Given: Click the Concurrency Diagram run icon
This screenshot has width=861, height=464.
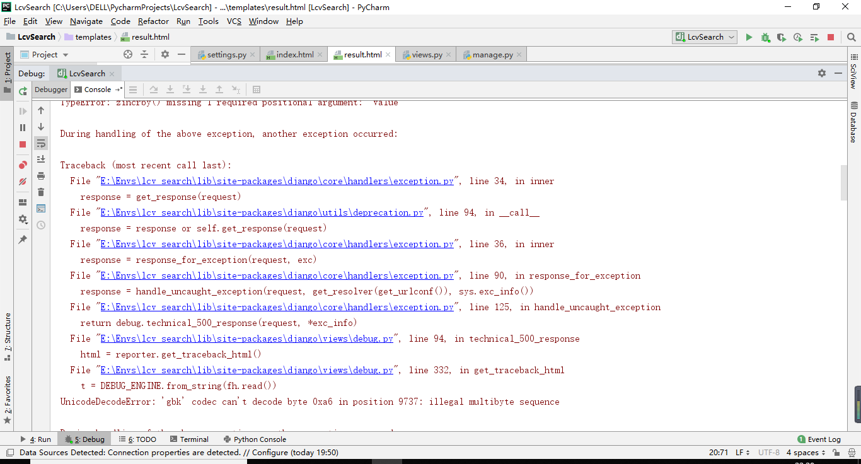Looking at the screenshot, I should (814, 37).
